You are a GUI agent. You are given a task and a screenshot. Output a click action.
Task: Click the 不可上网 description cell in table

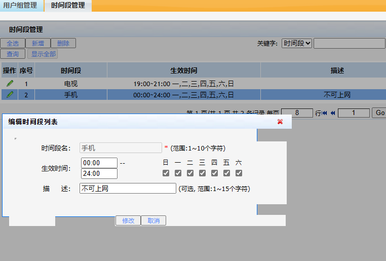click(x=324, y=95)
